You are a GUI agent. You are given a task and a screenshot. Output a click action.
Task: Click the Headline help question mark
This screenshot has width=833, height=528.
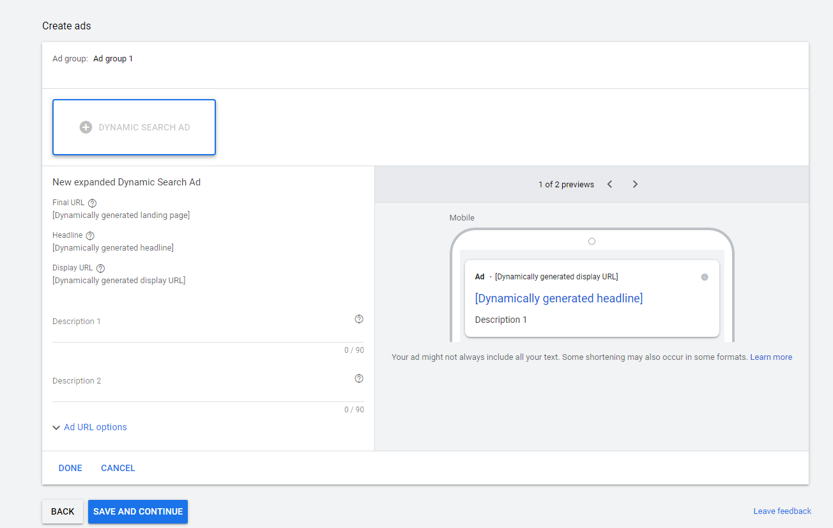tap(90, 236)
